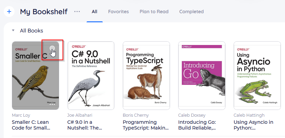Viewport: 285px width, 138px height.
Task: Open the My Bookshelf three-dot menu
Action: [x=77, y=11]
